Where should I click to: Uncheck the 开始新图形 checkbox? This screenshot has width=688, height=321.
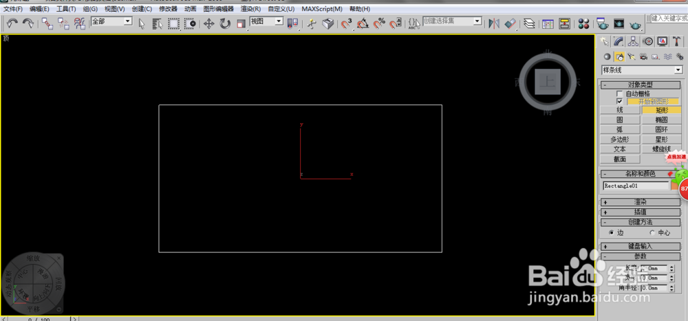(620, 101)
